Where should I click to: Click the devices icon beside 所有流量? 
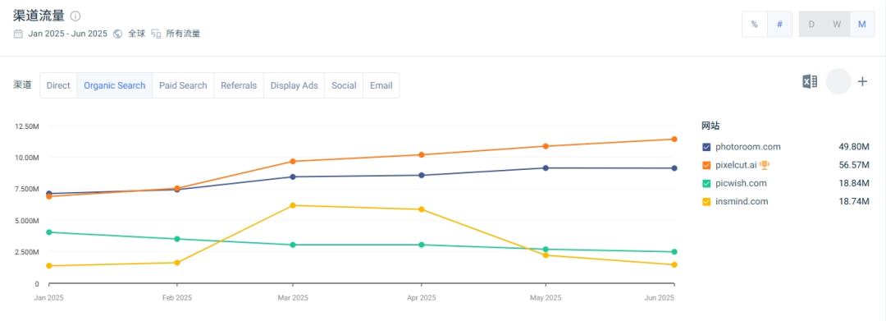tap(156, 34)
